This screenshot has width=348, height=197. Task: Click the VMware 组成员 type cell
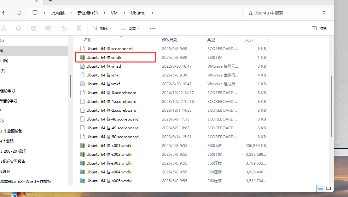point(221,84)
